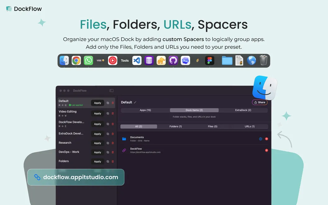Click the purple link icon for DockFlow
The image size is (328, 205).
124,150
